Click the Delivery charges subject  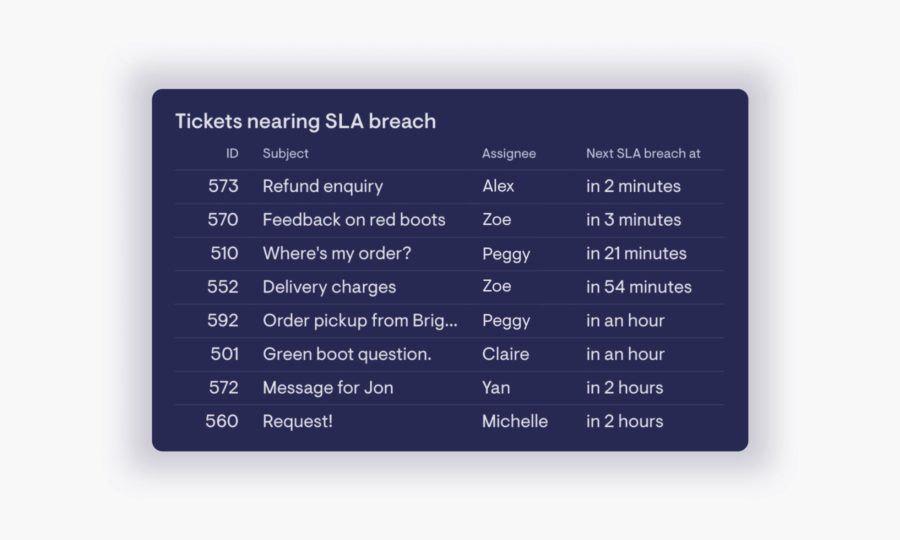click(329, 287)
